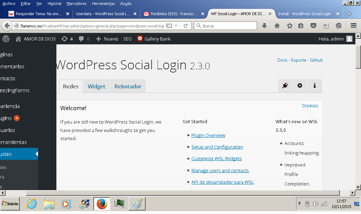This screenshot has width=361, height=214.
Task: Click the Firefox back arrow button
Action: tap(7, 26)
